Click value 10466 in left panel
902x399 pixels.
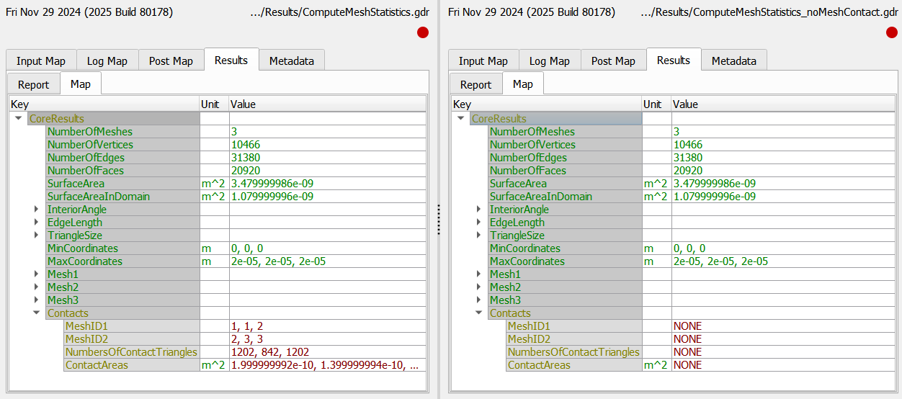coord(246,145)
